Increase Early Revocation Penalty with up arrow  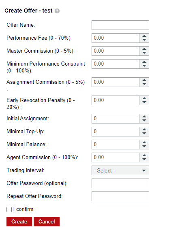[x=144, y=98]
